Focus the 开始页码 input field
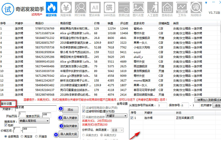This screenshot has width=221, height=145. [22, 115]
